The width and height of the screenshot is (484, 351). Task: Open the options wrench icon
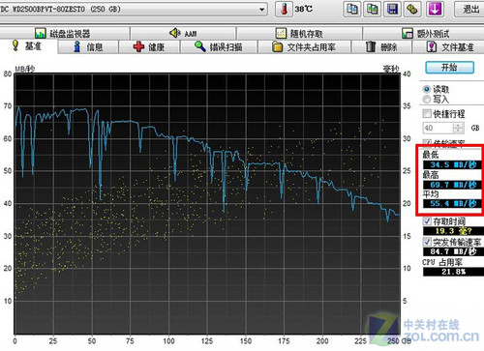pyautogui.click(x=412, y=9)
